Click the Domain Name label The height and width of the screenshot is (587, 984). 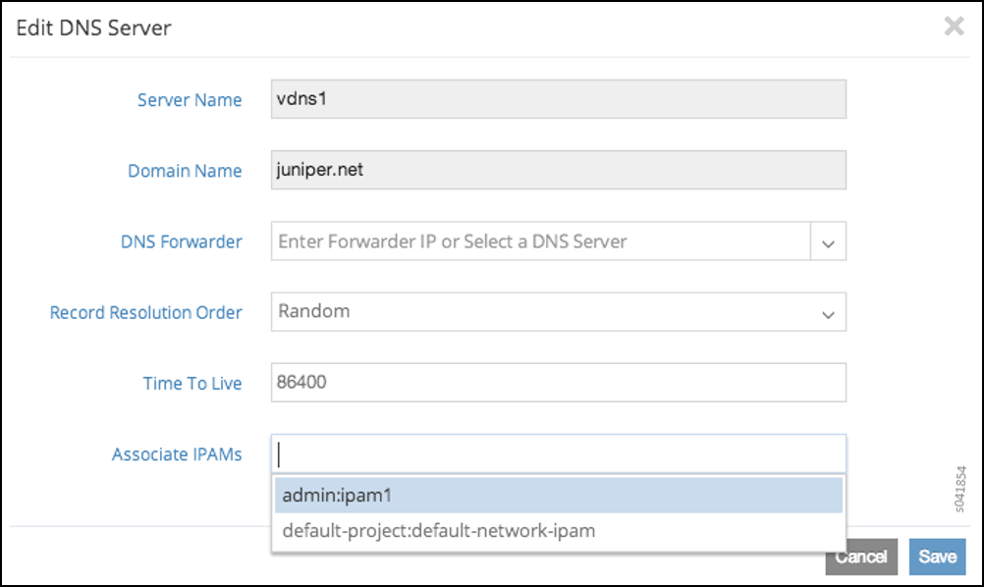[x=185, y=171]
